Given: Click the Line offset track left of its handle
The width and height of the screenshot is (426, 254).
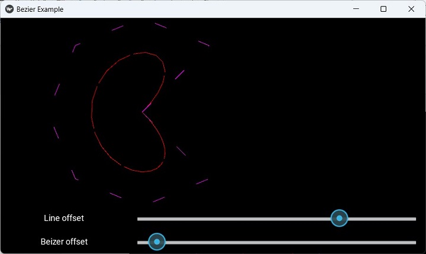Looking at the screenshot, I should pyautogui.click(x=237, y=219).
